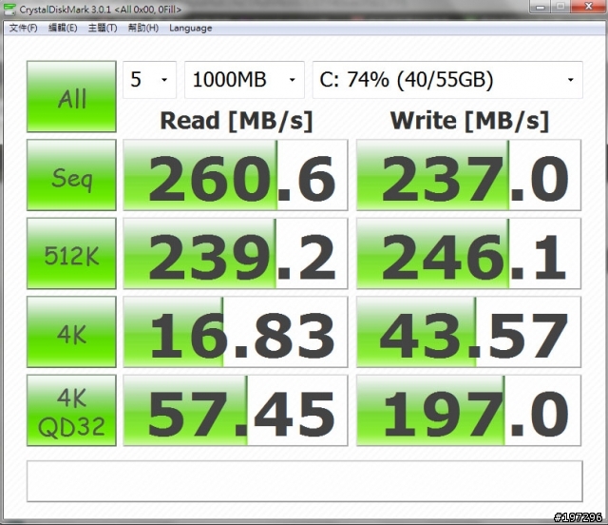Open the 編輯(E) menu
Image resolution: width=608 pixels, height=525 pixels.
63,28
